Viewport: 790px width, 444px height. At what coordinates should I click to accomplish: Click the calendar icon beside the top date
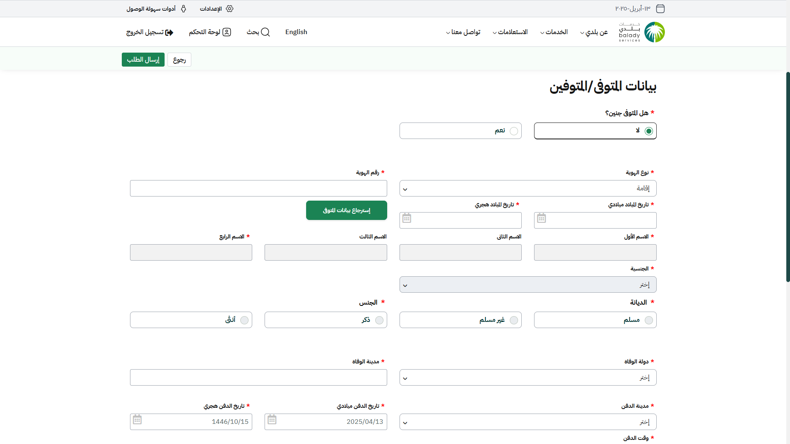660,9
